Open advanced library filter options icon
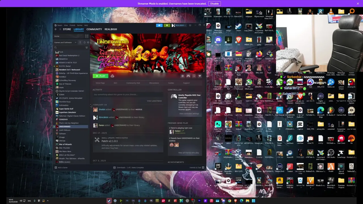The image size is (363, 204). [x=86, y=48]
